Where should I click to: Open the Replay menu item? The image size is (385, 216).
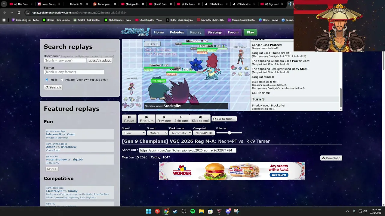[x=196, y=32]
